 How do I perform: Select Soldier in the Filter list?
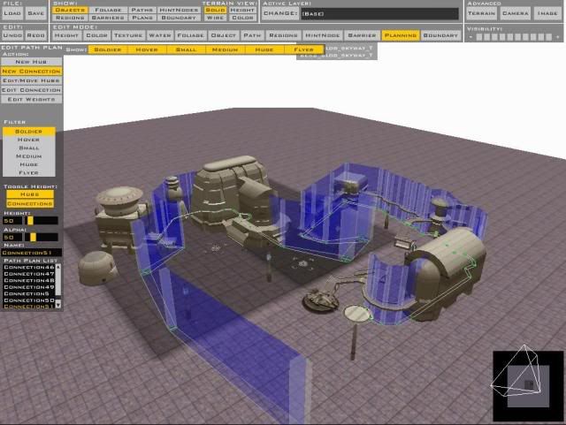[29, 132]
